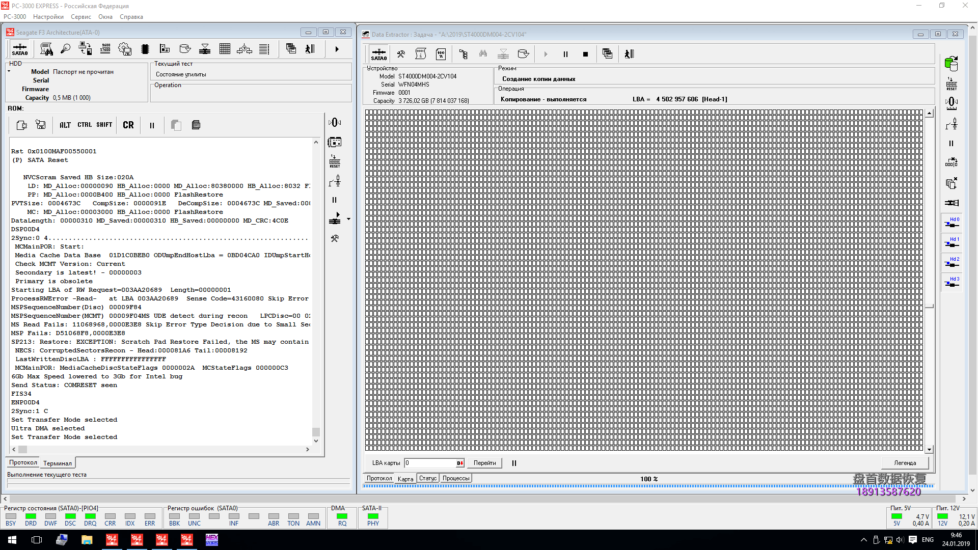Click the power switch icon in right sidebar

tap(951, 124)
